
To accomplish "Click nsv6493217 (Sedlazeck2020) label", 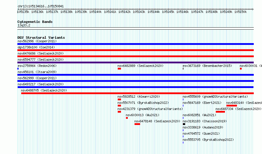I will pyautogui.click(x=41, y=84).
